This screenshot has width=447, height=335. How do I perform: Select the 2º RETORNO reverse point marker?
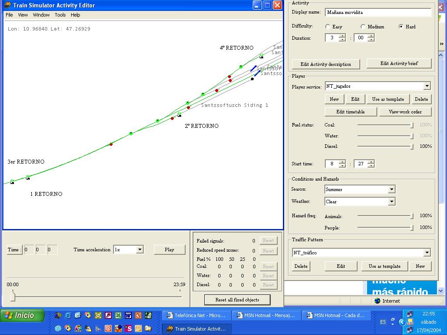179,115
